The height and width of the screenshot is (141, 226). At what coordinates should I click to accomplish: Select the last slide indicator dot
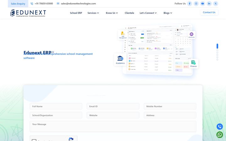click(x=217, y=60)
